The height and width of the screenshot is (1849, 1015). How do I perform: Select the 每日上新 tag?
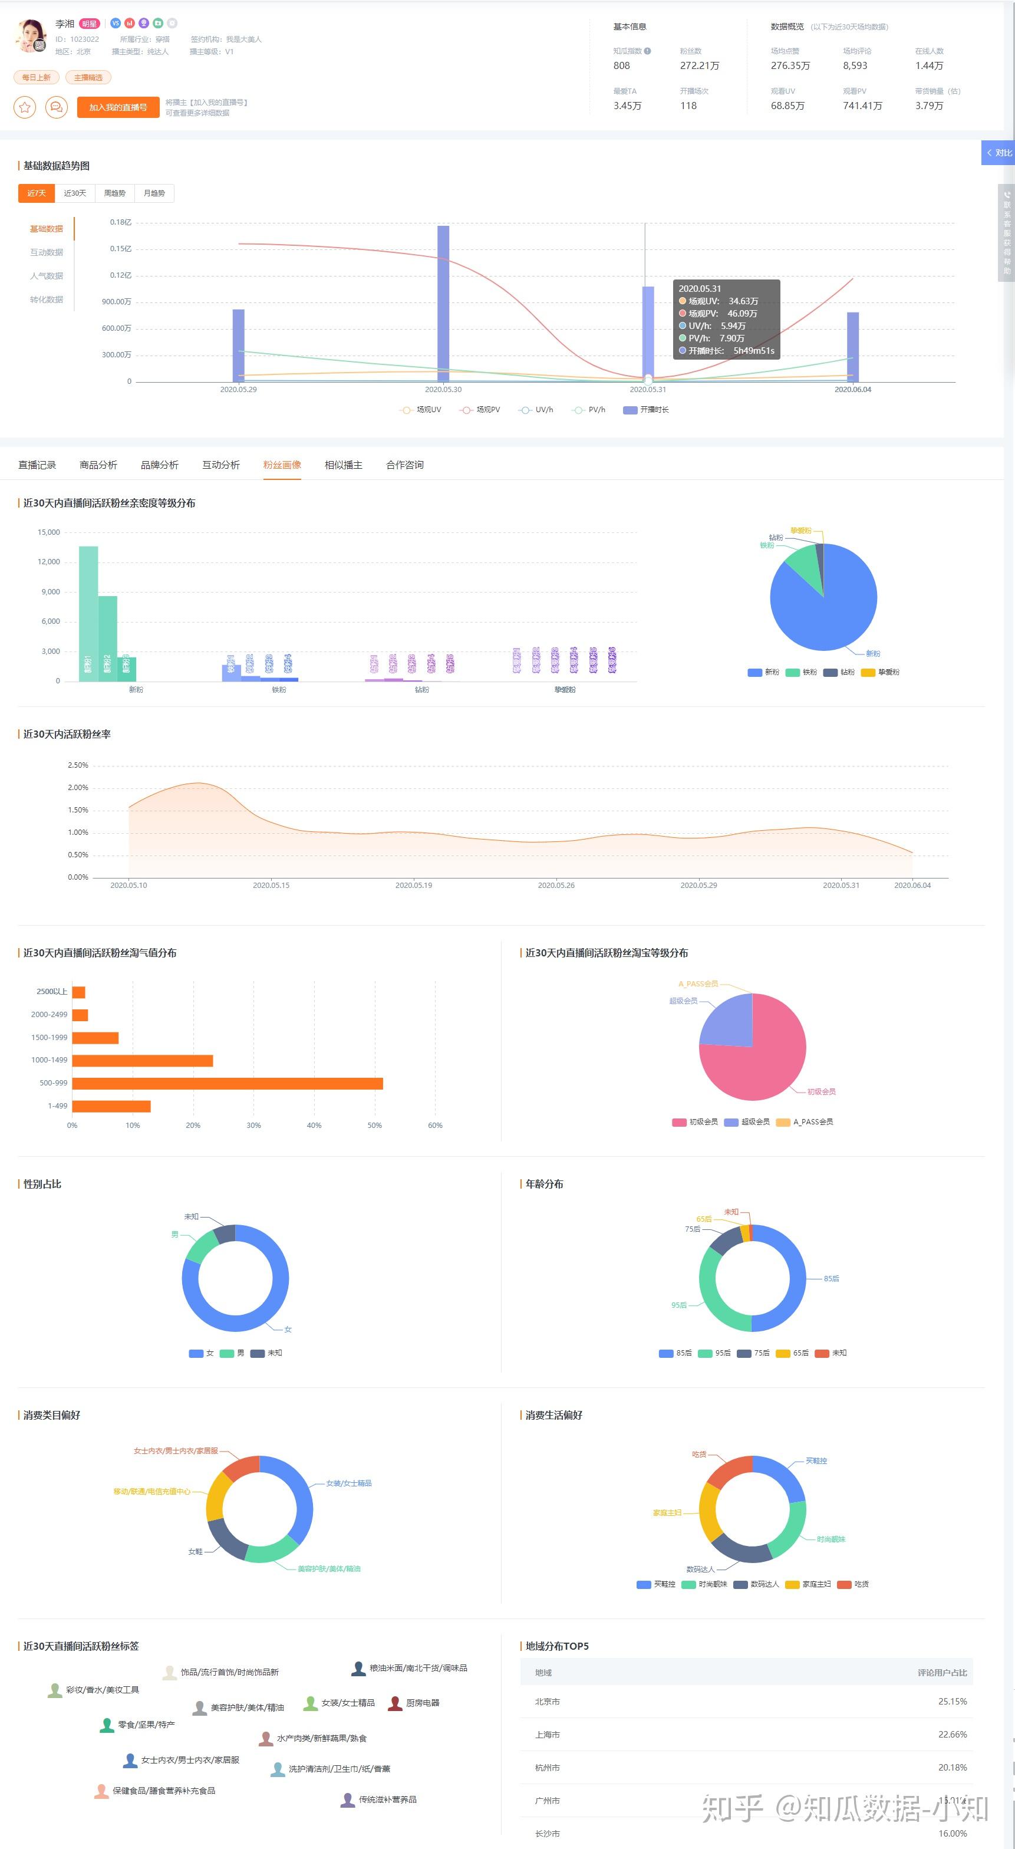tap(37, 77)
